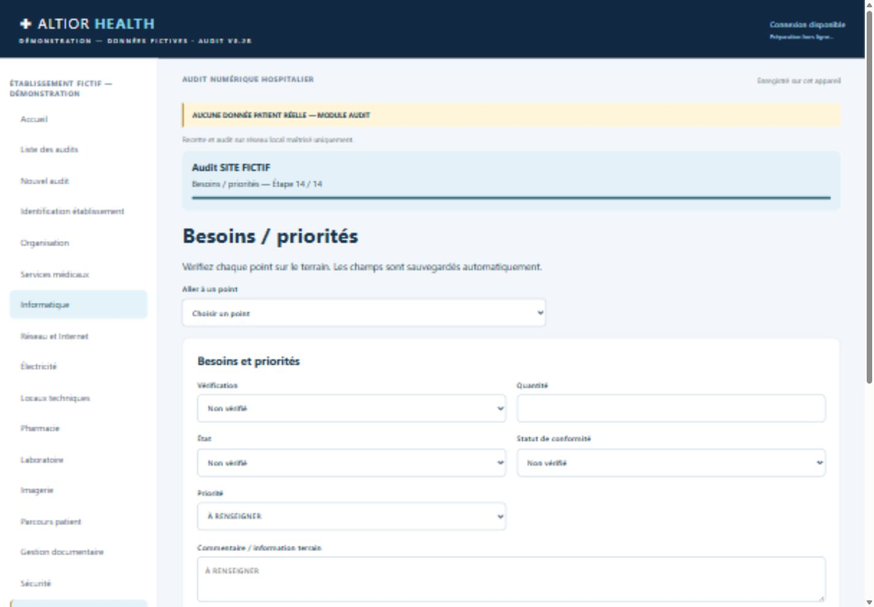Image resolution: width=874 pixels, height=607 pixels.
Task: Select Identification établissement menu item
Action: (79, 212)
